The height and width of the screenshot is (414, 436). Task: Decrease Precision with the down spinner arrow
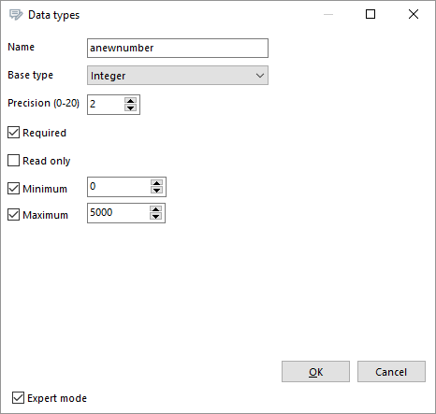130,107
